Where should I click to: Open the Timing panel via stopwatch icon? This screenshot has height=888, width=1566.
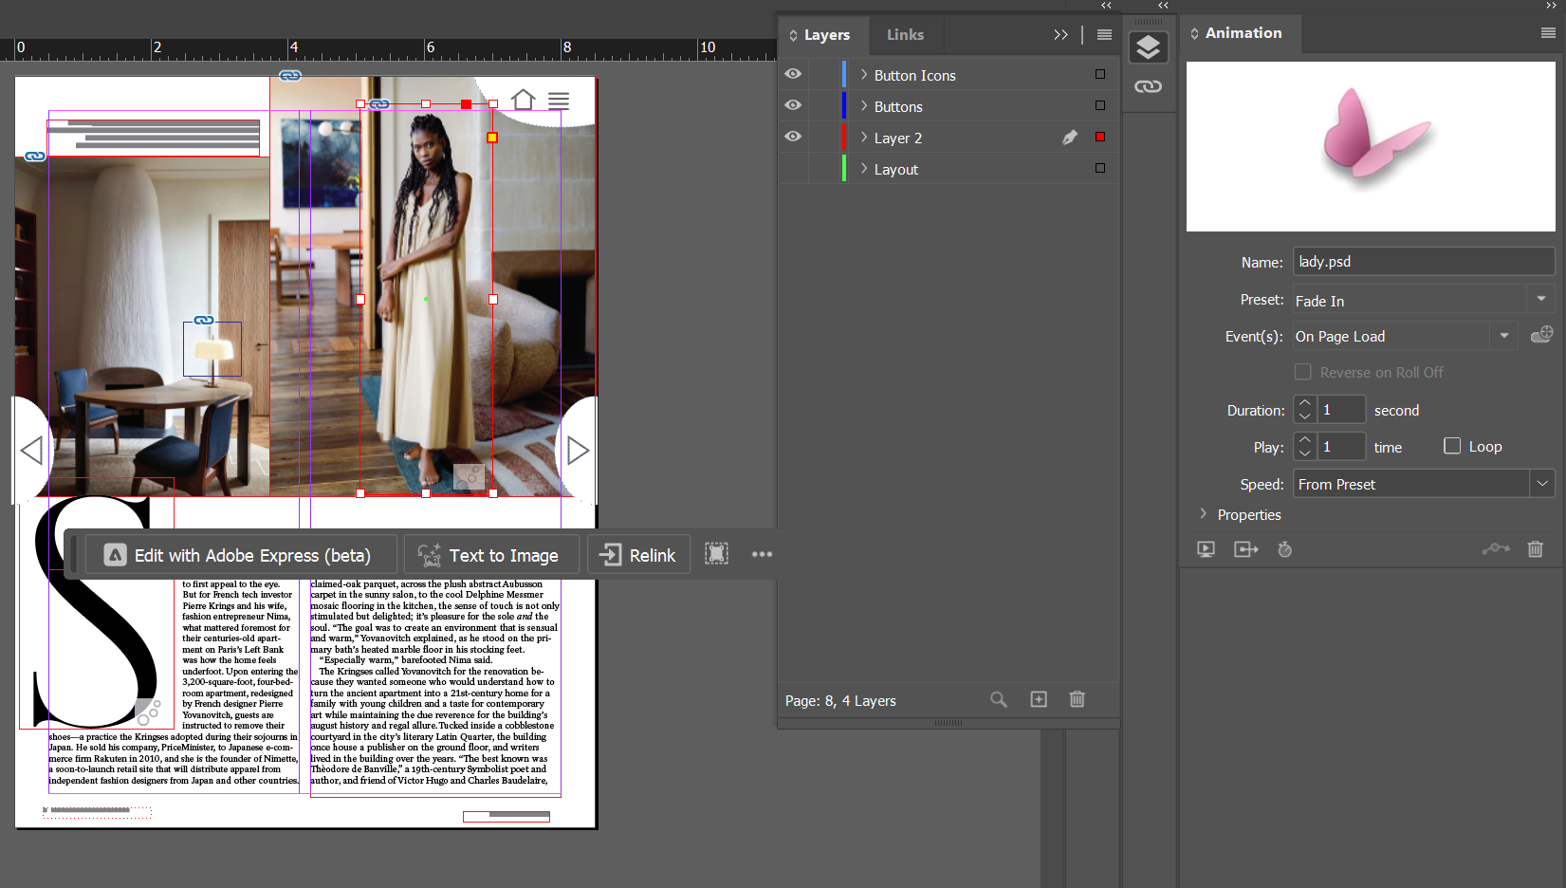click(1285, 549)
